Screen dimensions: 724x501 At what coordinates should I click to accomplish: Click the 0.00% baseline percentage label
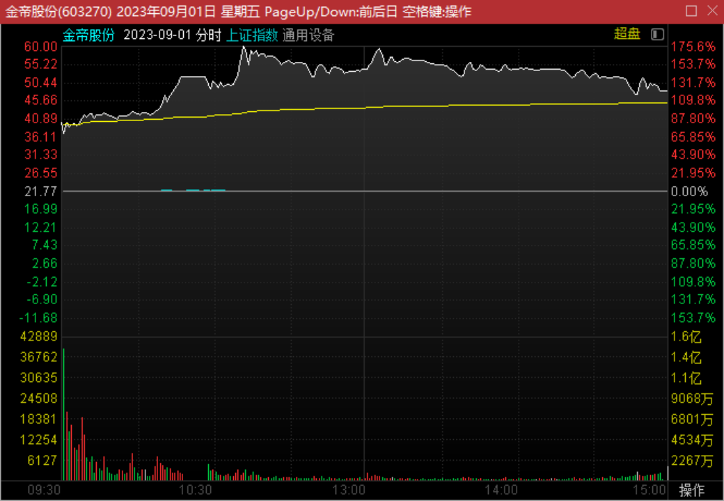689,191
